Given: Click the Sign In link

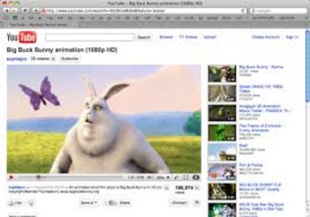Looking at the screenshot, I should (x=292, y=37).
